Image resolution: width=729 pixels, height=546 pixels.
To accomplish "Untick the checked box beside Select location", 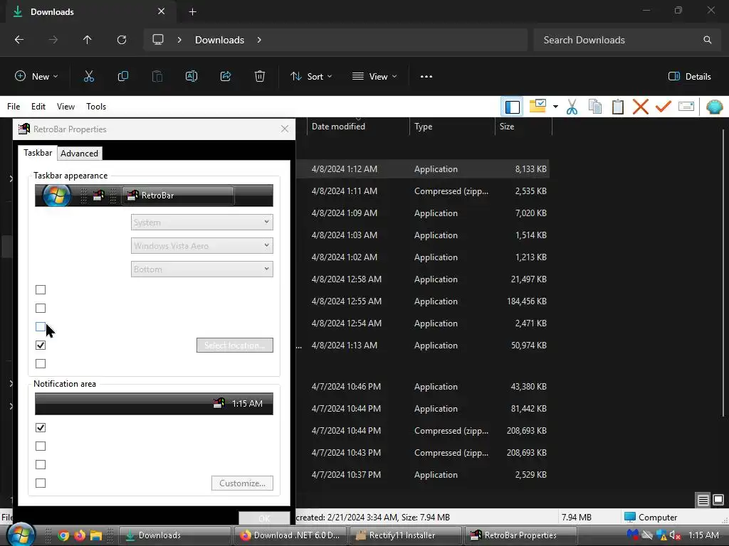I will tap(41, 345).
